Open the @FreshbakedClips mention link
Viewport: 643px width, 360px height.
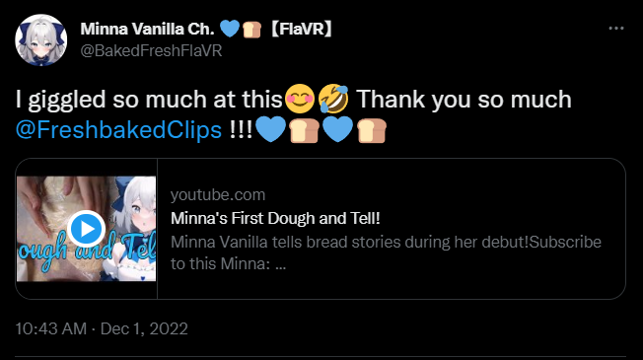[118, 130]
